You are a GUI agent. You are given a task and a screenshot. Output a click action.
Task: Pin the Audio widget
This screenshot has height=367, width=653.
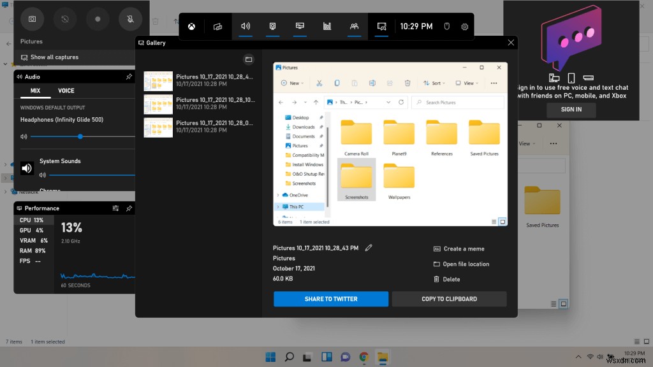coord(129,76)
